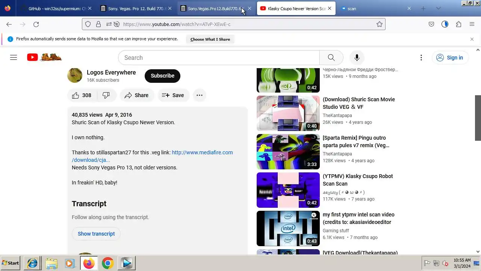481x271 pixels.
Task: Click title '(Download) Shuric Scan Movie Studio'
Action: pos(359,103)
